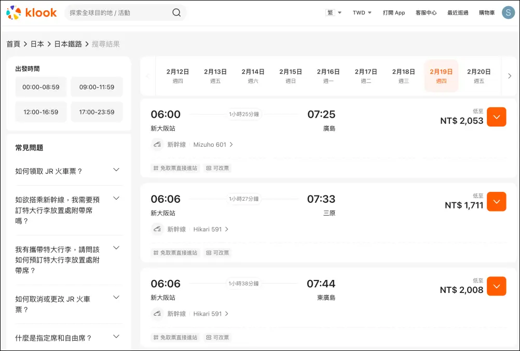This screenshot has height=351, width=520.
Task: Toggle the 00:00-08:59 departure time filter
Action: 41,87
